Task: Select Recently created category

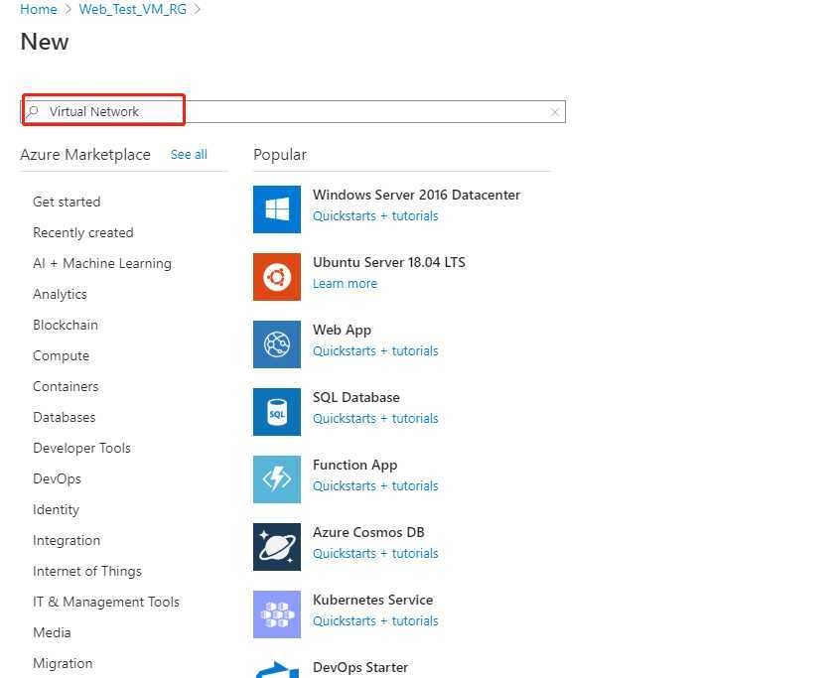Action: [x=83, y=233]
